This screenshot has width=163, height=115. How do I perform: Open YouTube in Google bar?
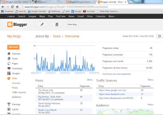(61, 16)
